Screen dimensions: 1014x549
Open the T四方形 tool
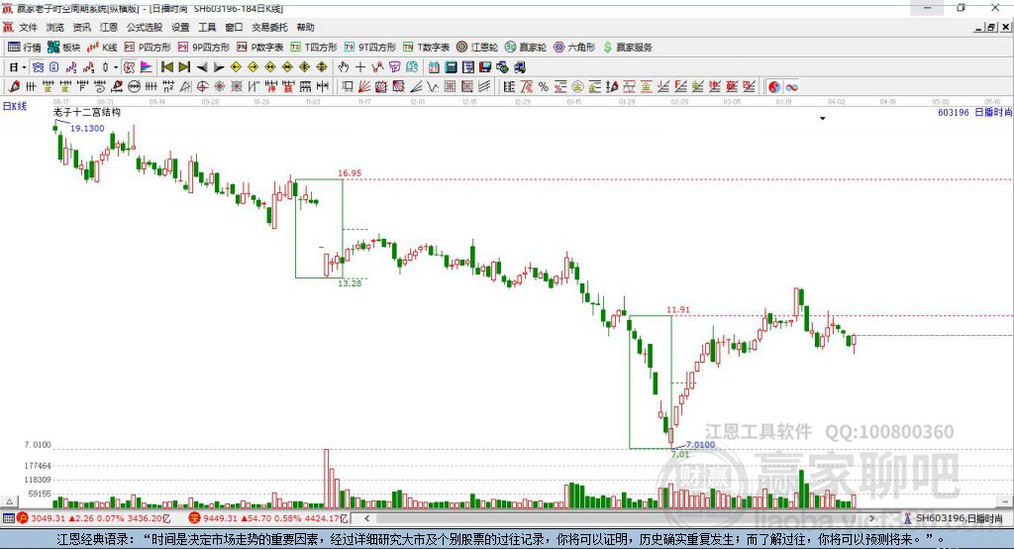(314, 48)
